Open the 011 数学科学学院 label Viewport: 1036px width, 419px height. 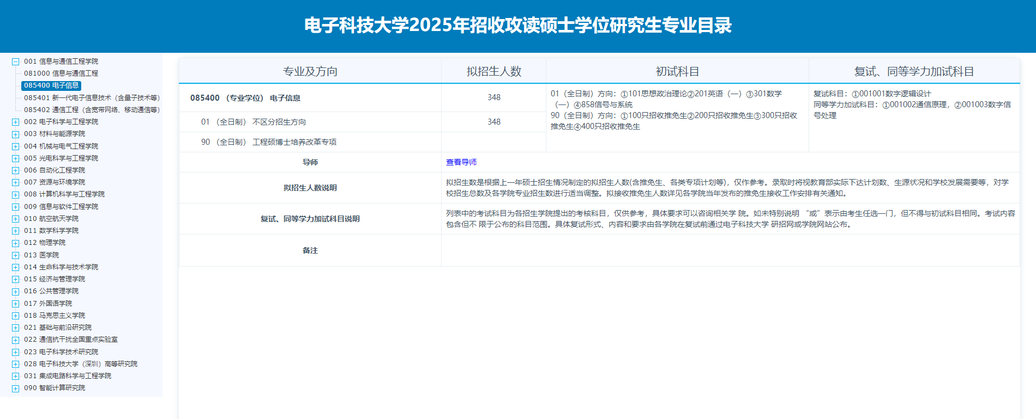tap(51, 231)
